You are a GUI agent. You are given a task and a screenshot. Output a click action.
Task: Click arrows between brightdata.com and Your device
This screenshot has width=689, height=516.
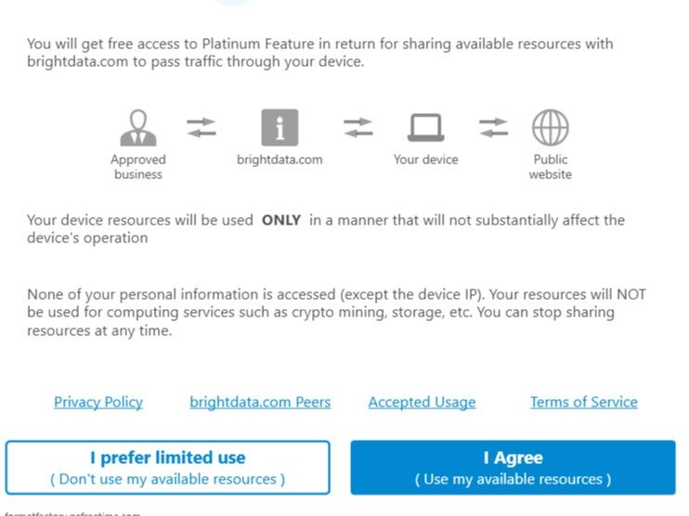[358, 127]
